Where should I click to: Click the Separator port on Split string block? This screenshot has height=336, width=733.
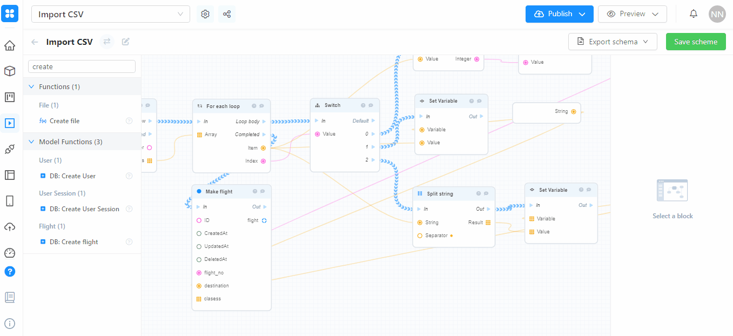coord(420,236)
